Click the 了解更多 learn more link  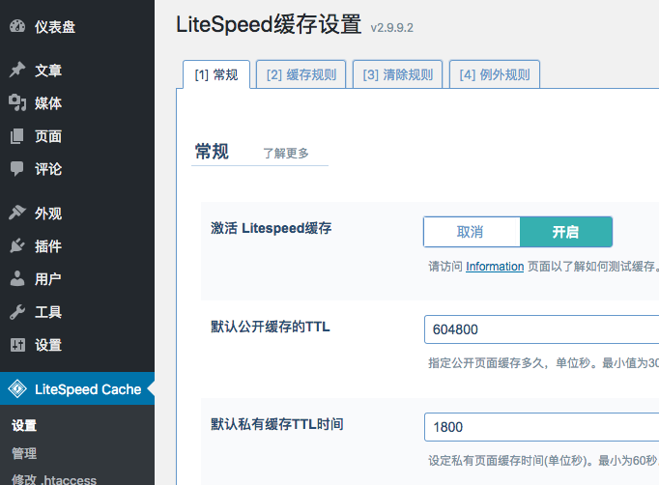286,153
